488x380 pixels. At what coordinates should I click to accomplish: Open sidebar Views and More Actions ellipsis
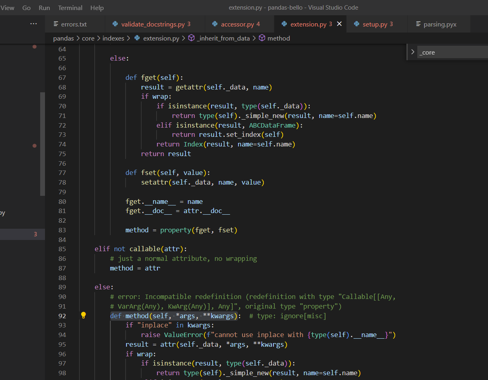click(x=34, y=24)
